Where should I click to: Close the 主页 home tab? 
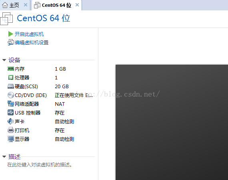click(x=26, y=5)
